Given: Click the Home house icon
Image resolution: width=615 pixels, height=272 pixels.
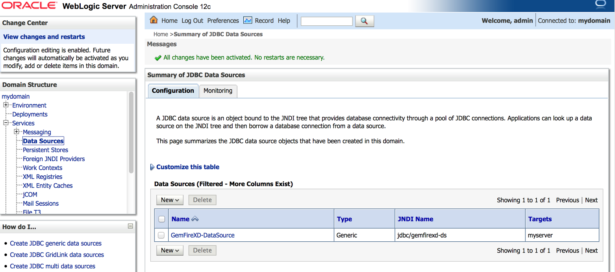Looking at the screenshot, I should [154, 20].
